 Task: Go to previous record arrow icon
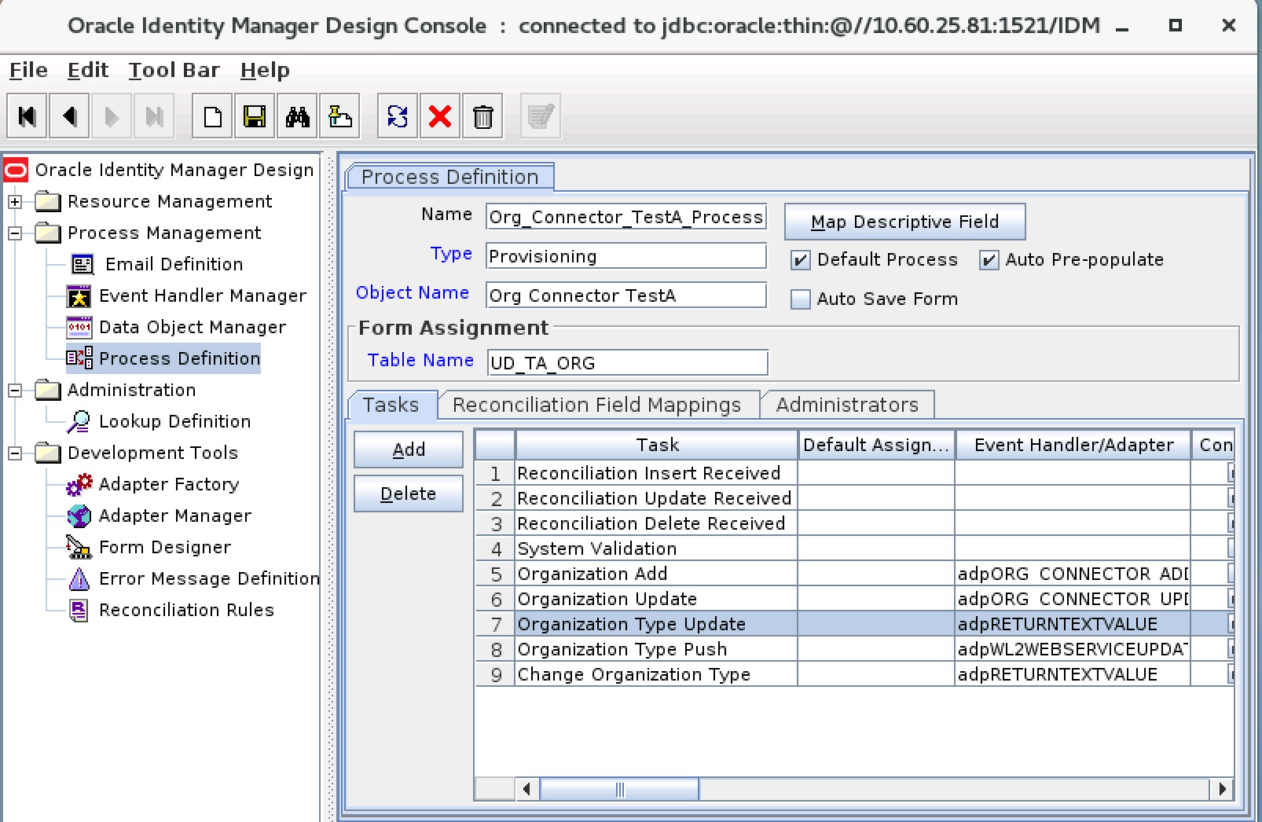[x=70, y=117]
